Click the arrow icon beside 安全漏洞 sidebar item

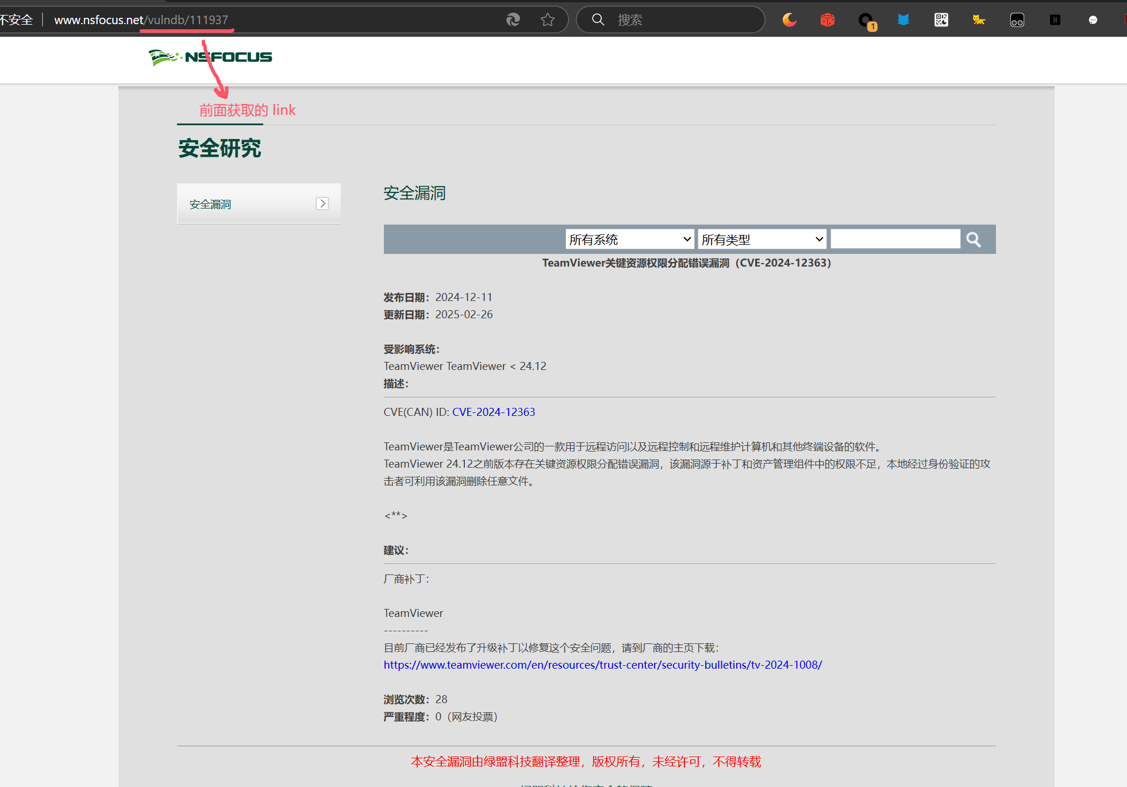pyautogui.click(x=322, y=203)
